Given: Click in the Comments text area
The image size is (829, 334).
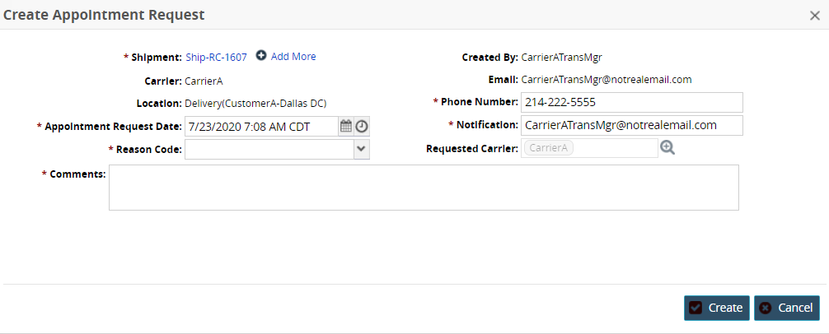Looking at the screenshot, I should pos(424,188).
